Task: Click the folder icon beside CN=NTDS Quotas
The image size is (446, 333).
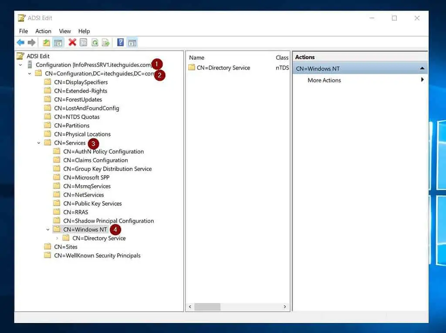Action: pyautogui.click(x=47, y=117)
